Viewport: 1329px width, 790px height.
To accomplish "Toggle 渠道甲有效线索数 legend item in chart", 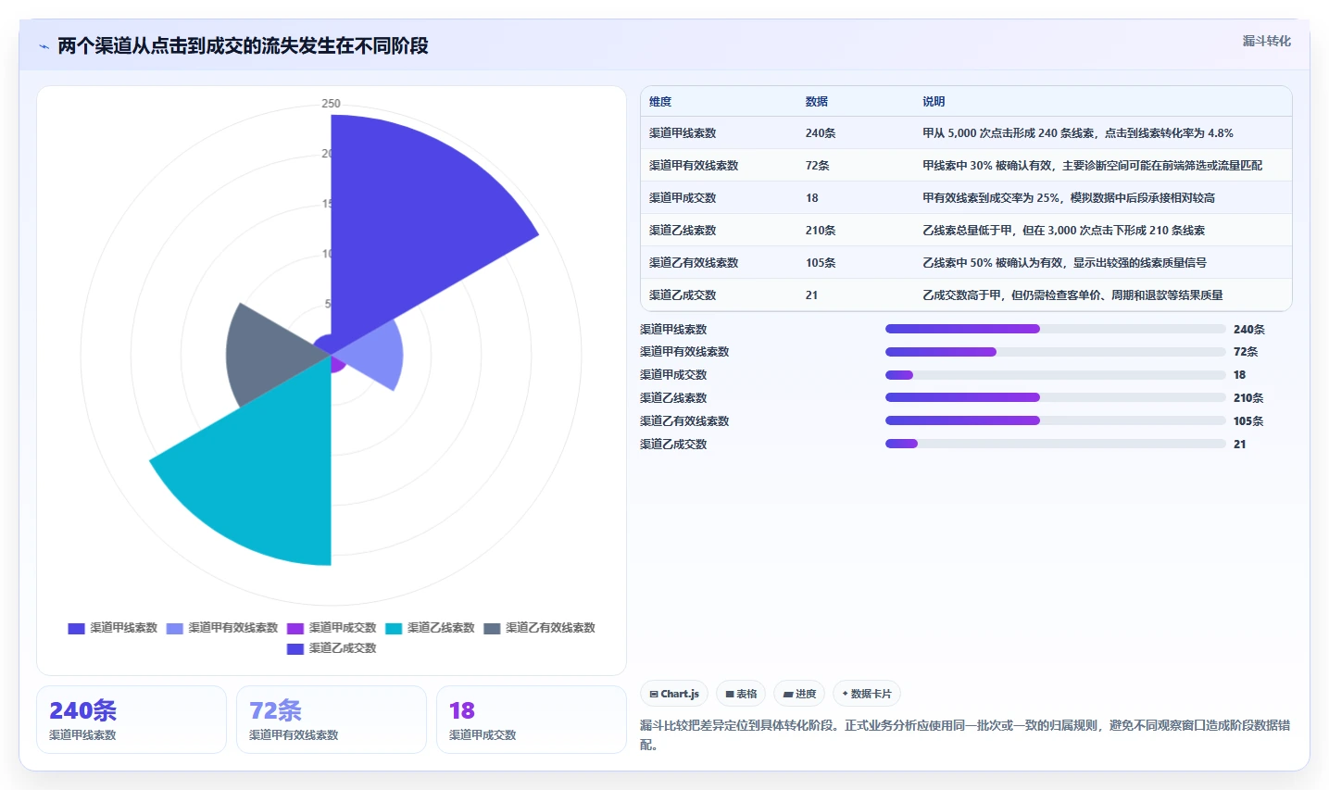I will point(222,628).
